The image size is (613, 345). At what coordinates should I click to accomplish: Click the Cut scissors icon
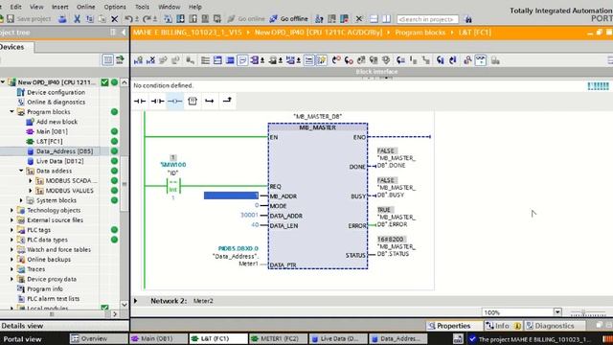tap(78, 19)
